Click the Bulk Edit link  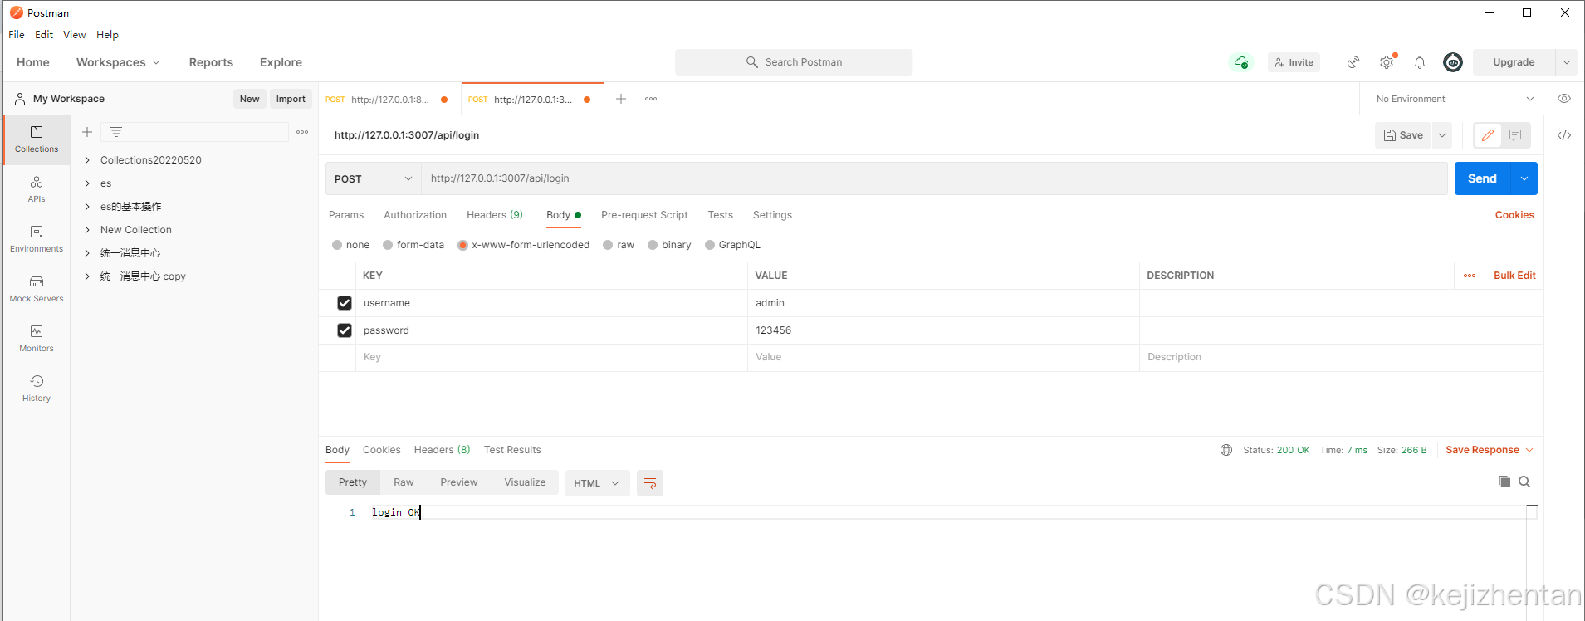(x=1514, y=276)
